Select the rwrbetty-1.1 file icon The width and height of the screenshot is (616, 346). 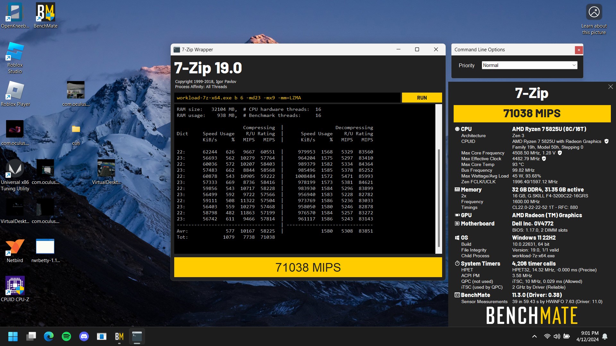pos(45,251)
